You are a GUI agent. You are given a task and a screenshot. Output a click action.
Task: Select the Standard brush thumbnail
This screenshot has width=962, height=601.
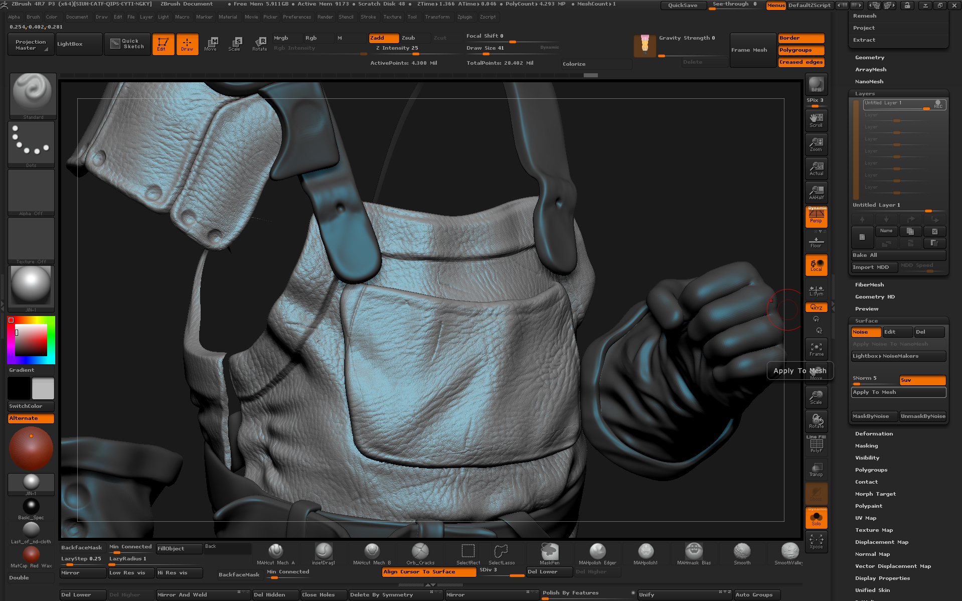click(32, 96)
